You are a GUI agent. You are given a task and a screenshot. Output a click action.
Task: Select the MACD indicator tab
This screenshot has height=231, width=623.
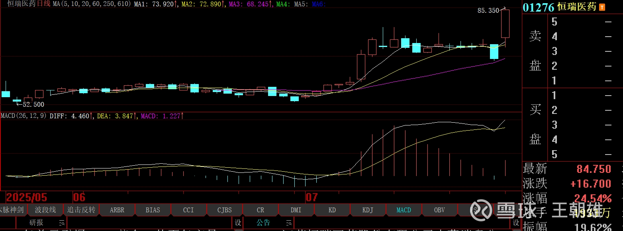(404, 210)
